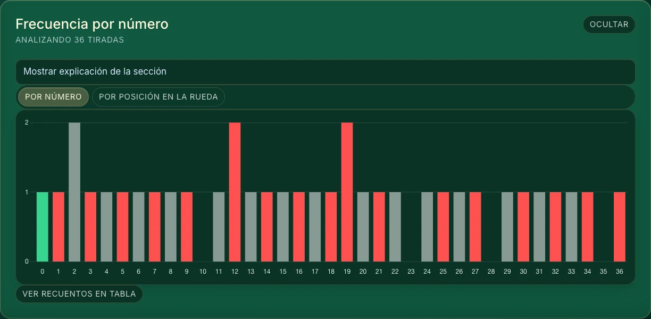Select the gray bar for number 29
Screen dimensions: 651x319
click(507, 227)
